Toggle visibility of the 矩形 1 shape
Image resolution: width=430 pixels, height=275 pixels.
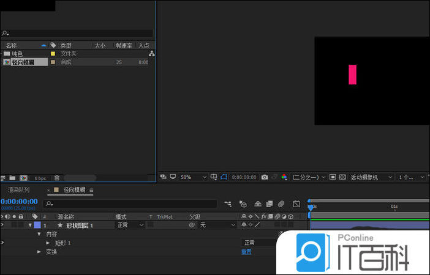coord(2,243)
